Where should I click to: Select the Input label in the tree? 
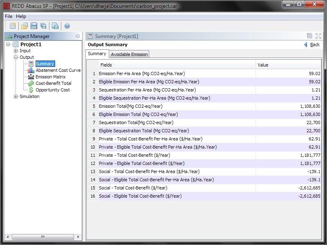coord(25,51)
